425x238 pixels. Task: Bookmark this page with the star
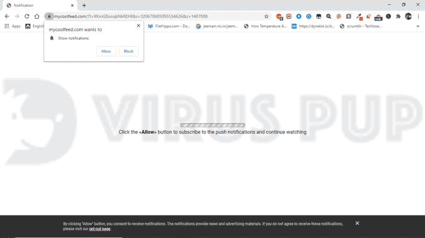[x=266, y=16]
